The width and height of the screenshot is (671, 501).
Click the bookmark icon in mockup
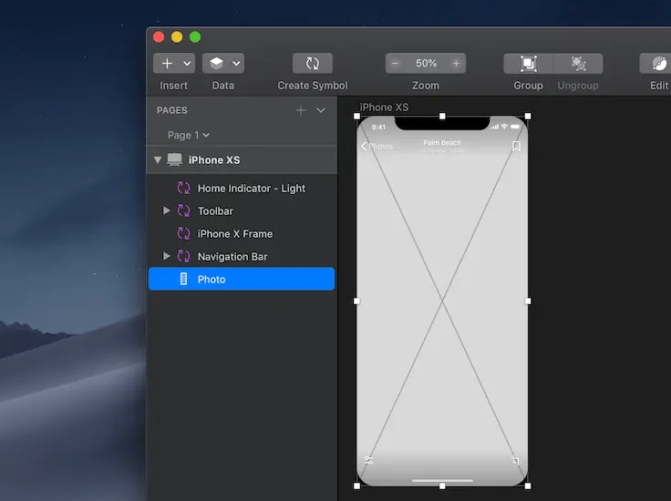(517, 146)
